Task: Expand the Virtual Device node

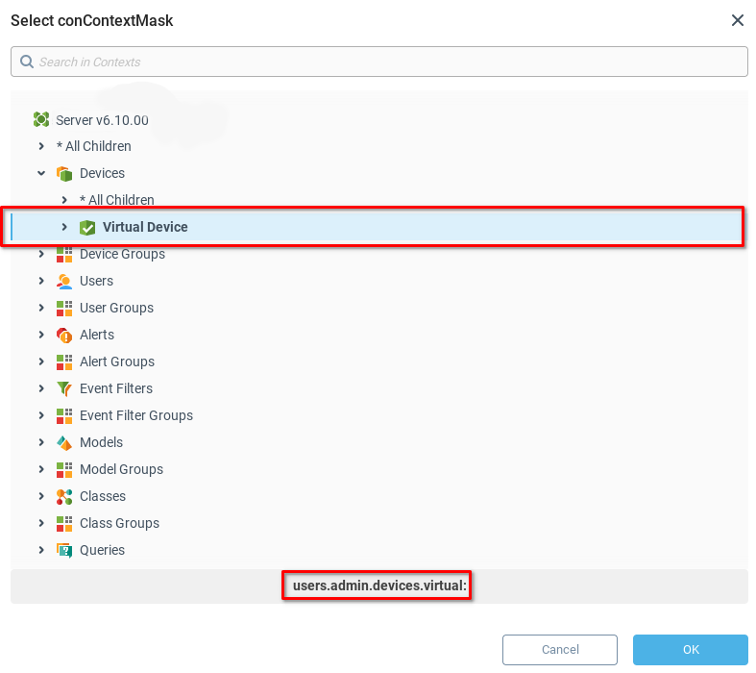Action: pyautogui.click(x=64, y=227)
